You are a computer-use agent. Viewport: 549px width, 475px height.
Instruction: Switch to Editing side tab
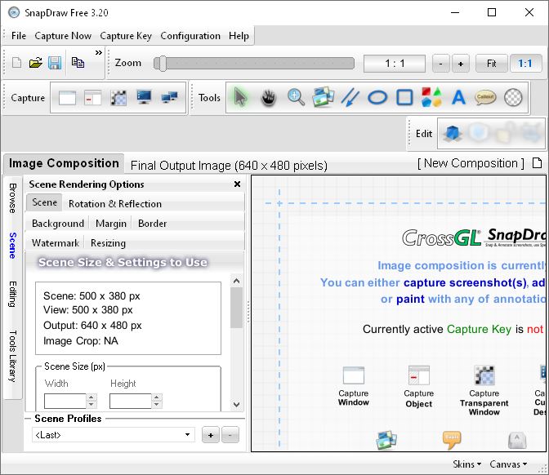(12, 294)
